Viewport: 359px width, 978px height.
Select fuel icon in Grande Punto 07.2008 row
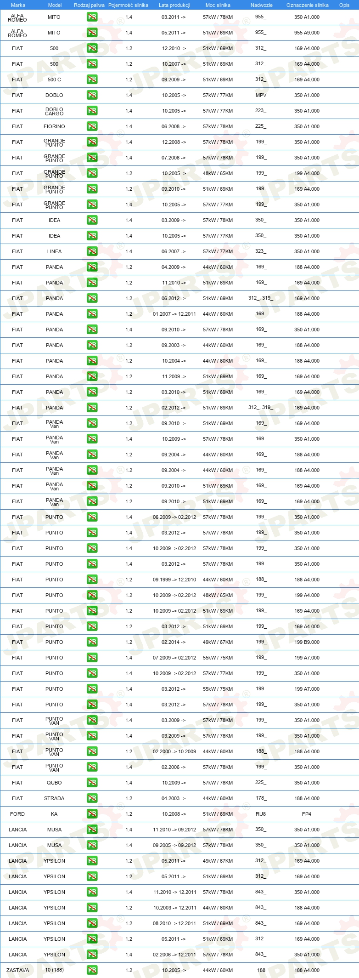point(92,158)
